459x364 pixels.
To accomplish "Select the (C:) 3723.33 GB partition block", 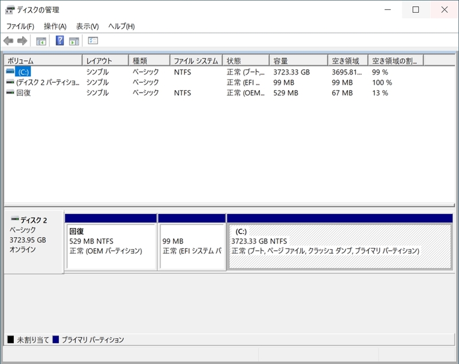I will (x=340, y=246).
